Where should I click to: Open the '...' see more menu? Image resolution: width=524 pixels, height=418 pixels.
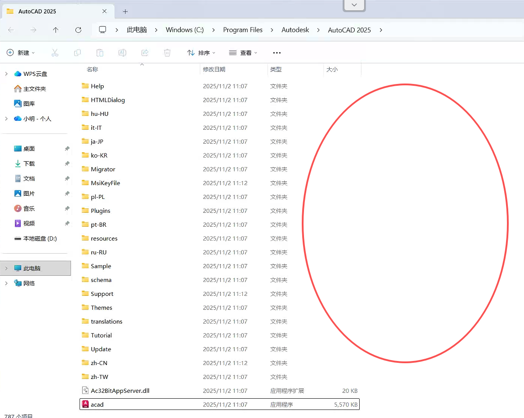(x=277, y=53)
